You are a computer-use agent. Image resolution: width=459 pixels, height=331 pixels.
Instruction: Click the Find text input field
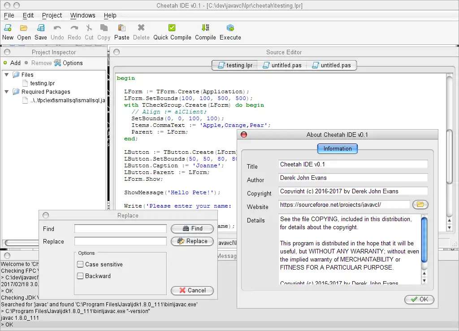[120, 228]
